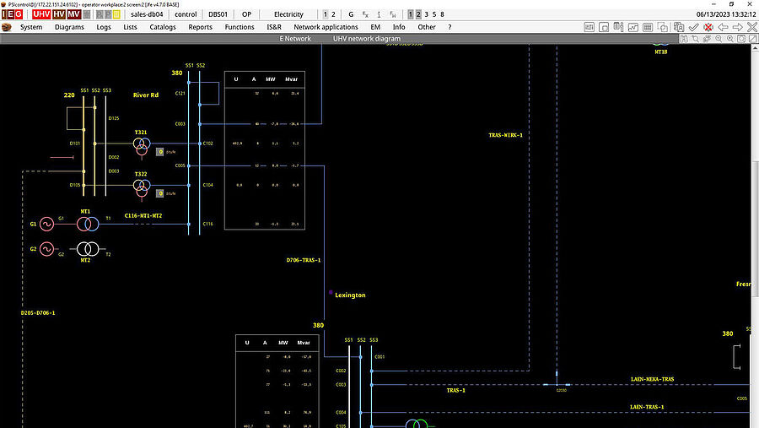Select generator G1 symbol

[x=46, y=224]
